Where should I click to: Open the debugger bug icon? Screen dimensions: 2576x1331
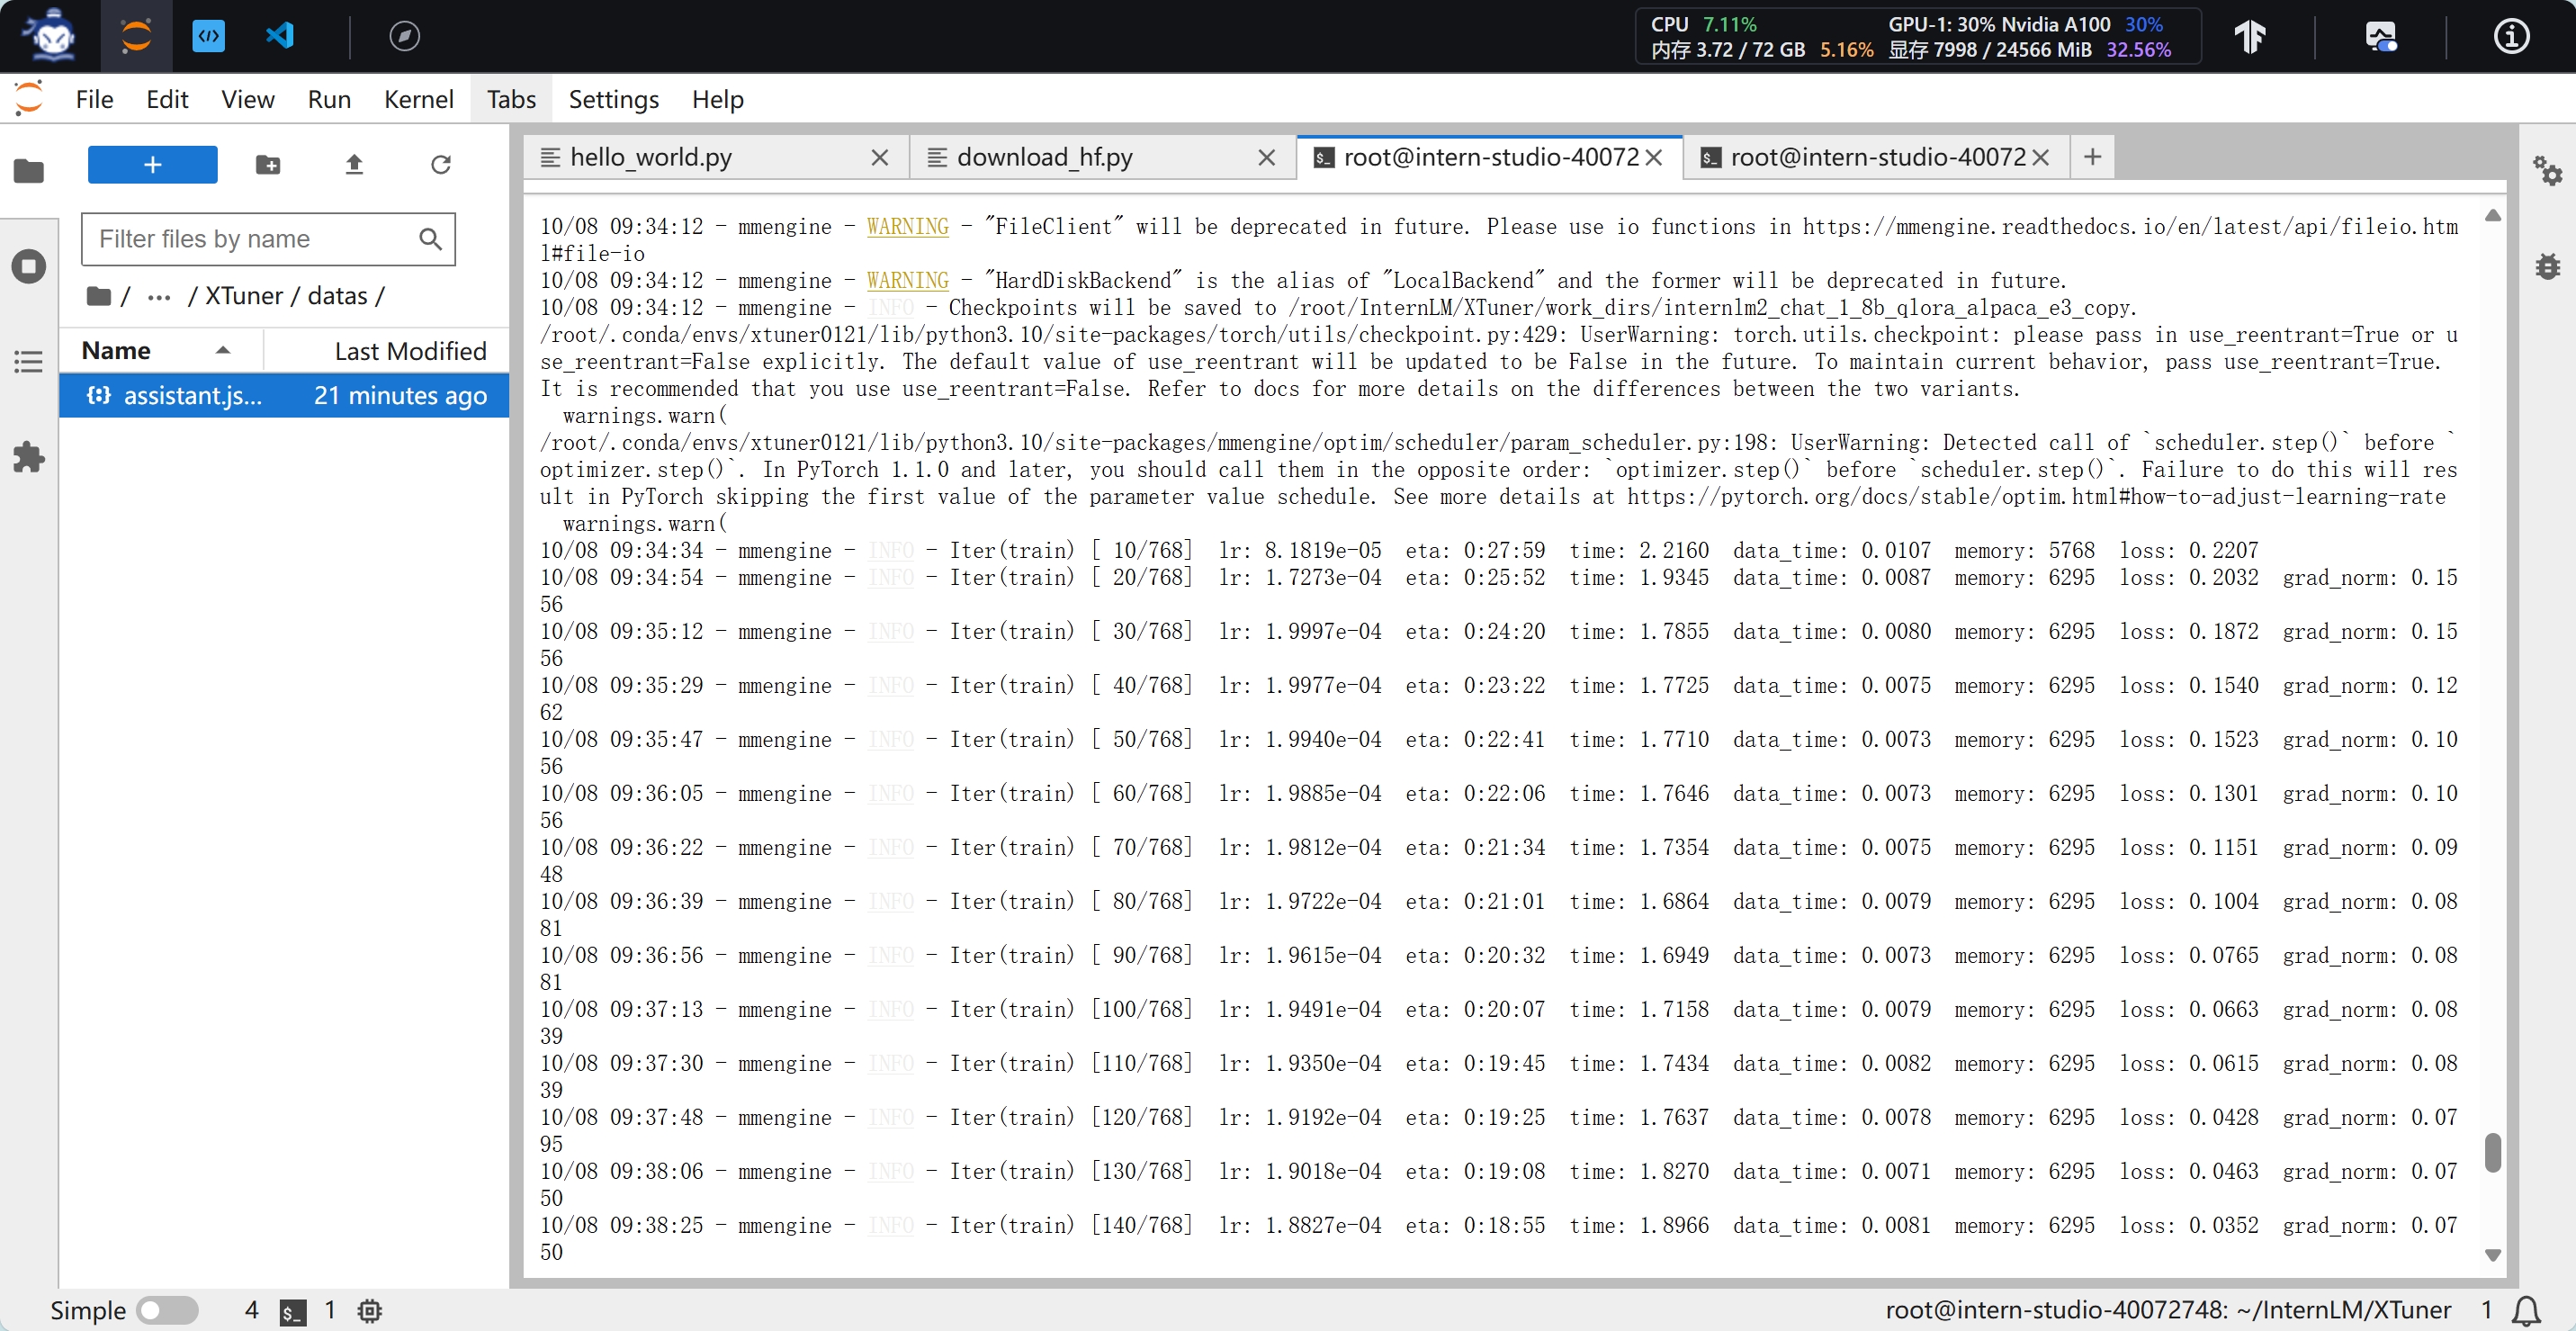[x=2546, y=266]
